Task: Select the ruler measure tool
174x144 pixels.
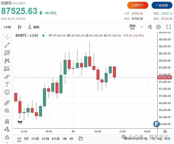Action: coord(7,103)
